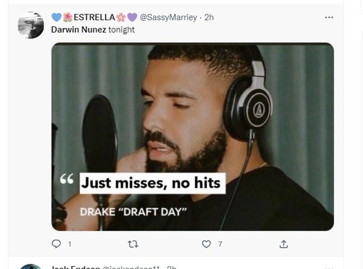Visit the @jackendean11 handle
Viewport: 363px width, 269px height.
pyautogui.click(x=131, y=267)
